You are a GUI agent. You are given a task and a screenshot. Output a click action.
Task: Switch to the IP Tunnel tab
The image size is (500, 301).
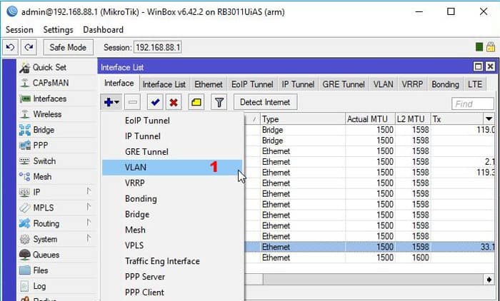(298, 84)
